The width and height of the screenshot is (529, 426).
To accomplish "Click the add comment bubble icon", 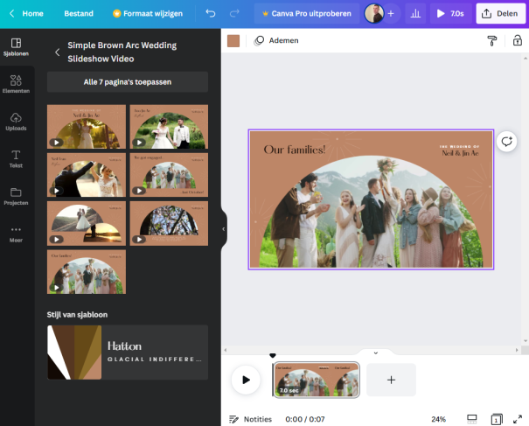I will coord(506,142).
